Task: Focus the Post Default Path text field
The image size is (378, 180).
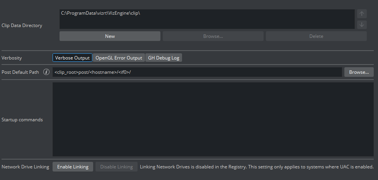Action: (x=197, y=72)
